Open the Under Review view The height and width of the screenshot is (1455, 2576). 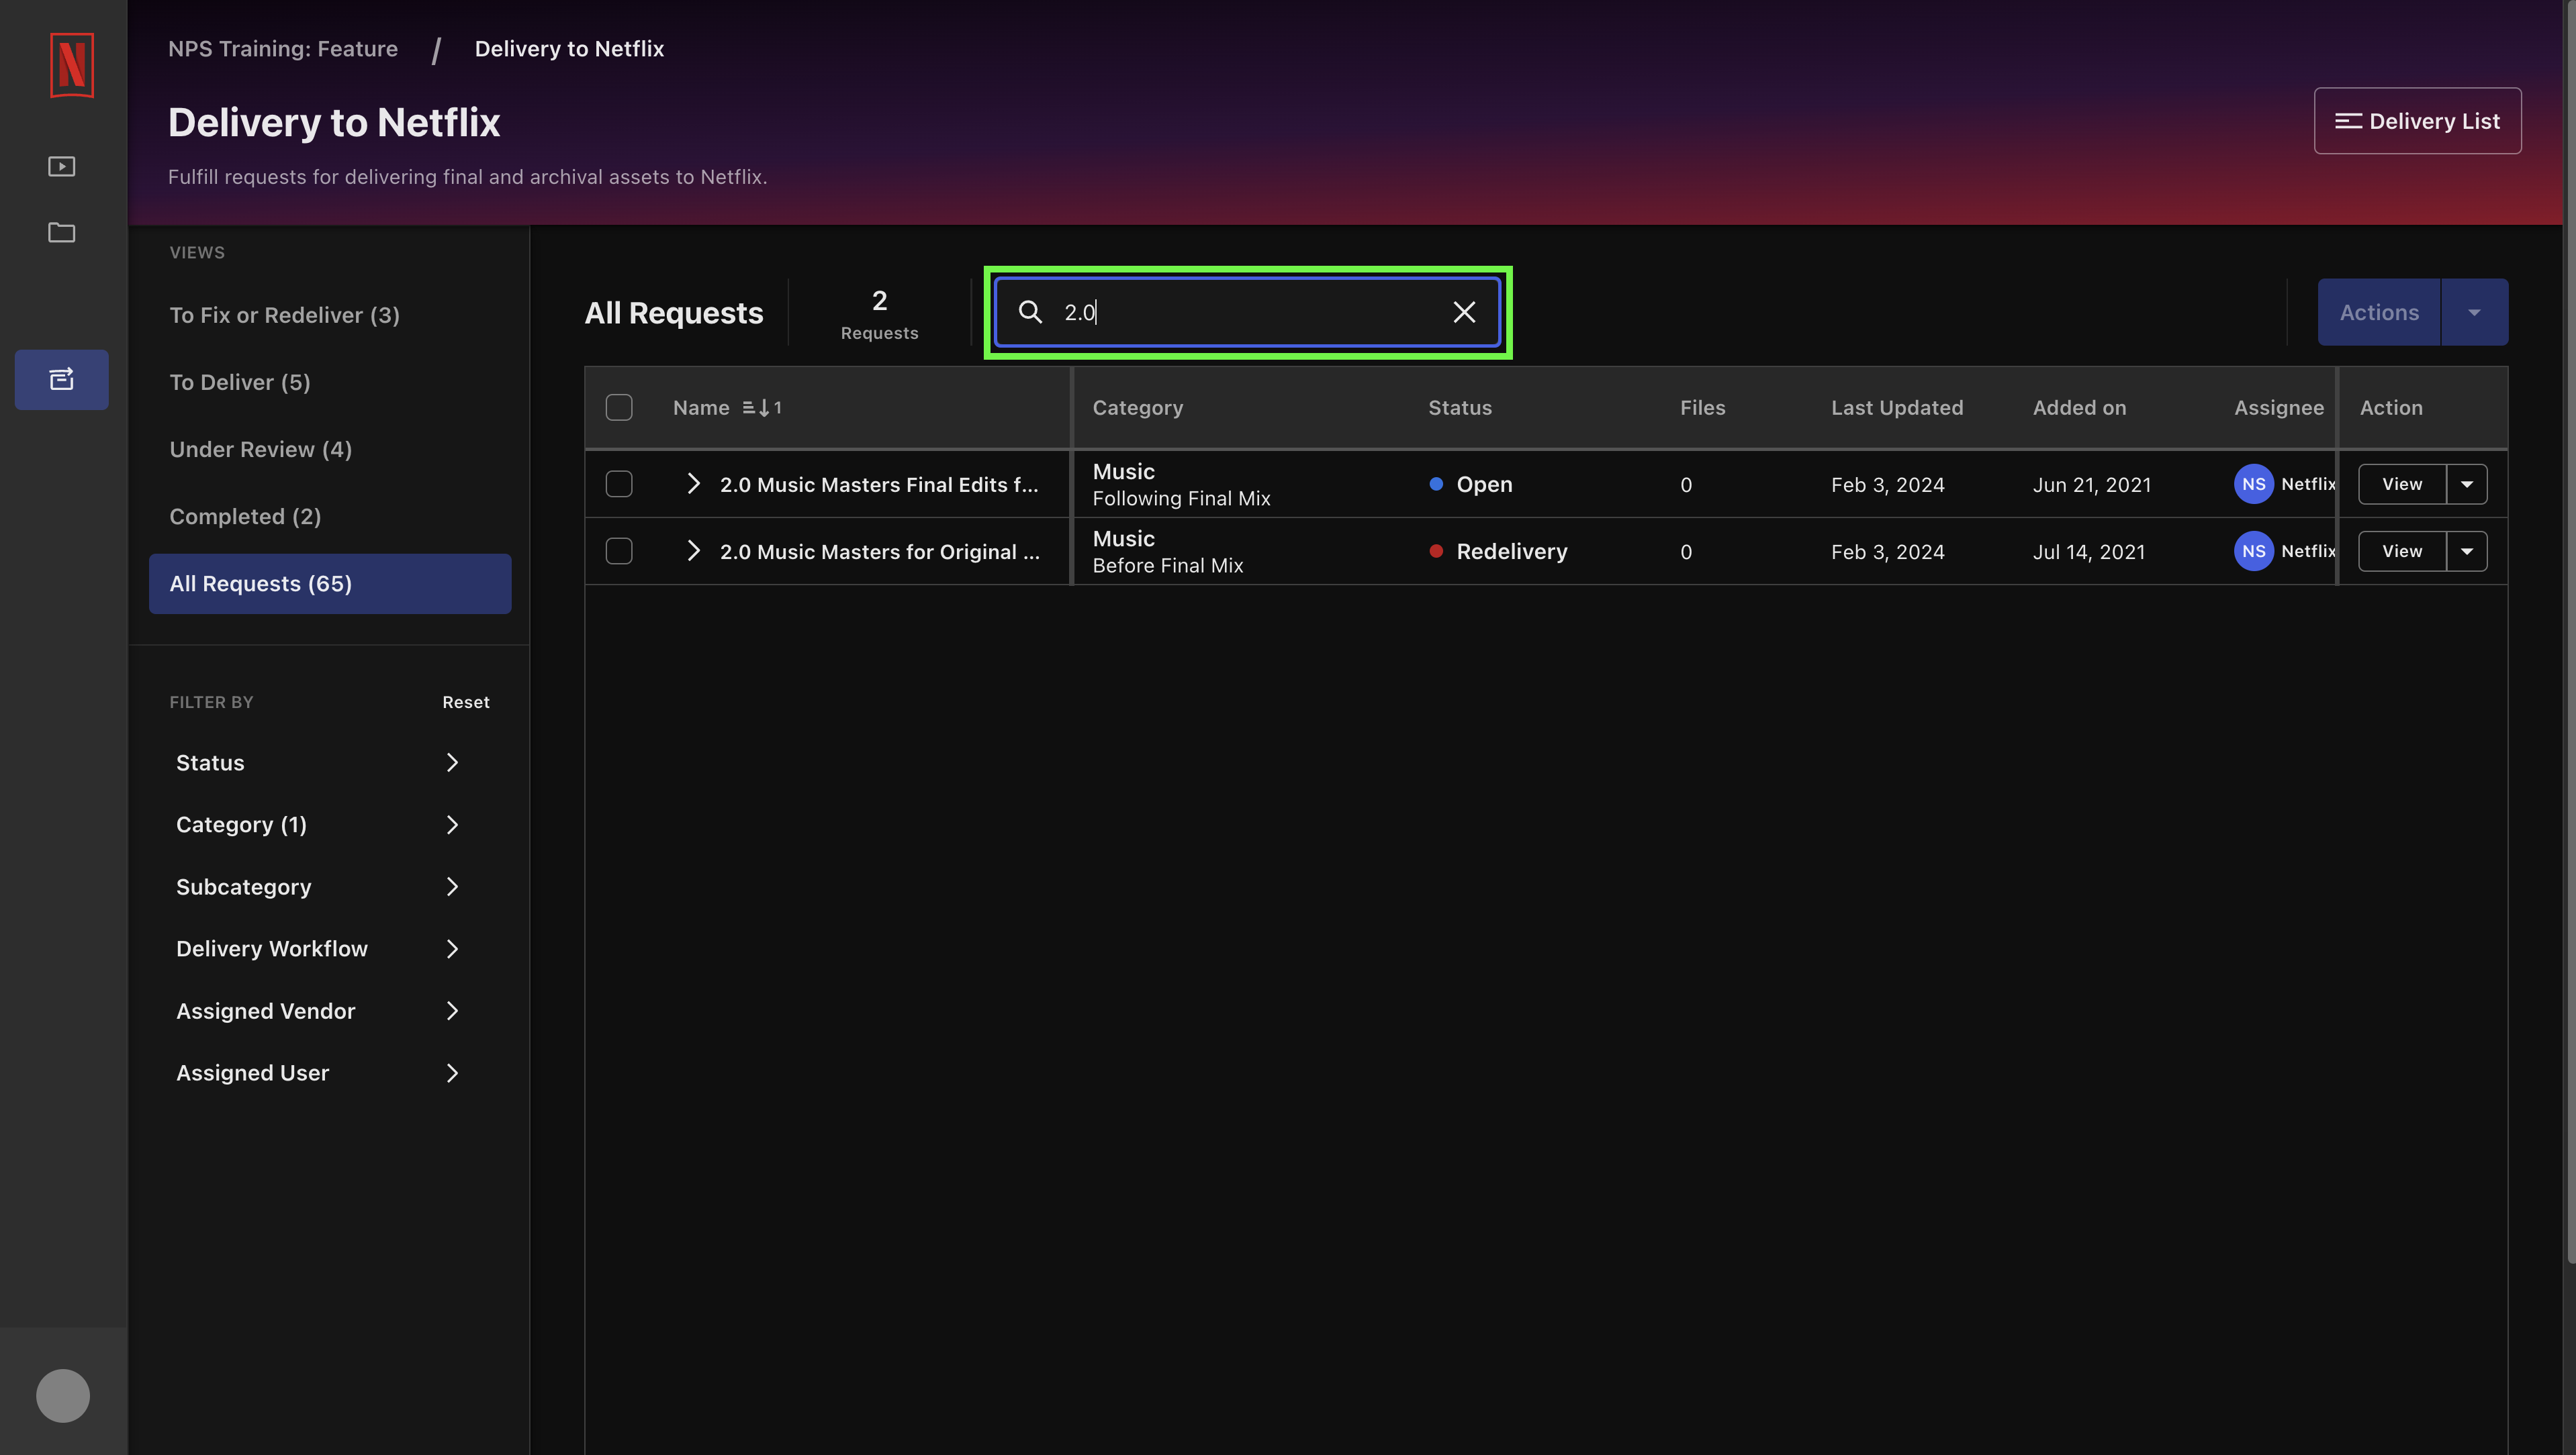click(x=330, y=449)
